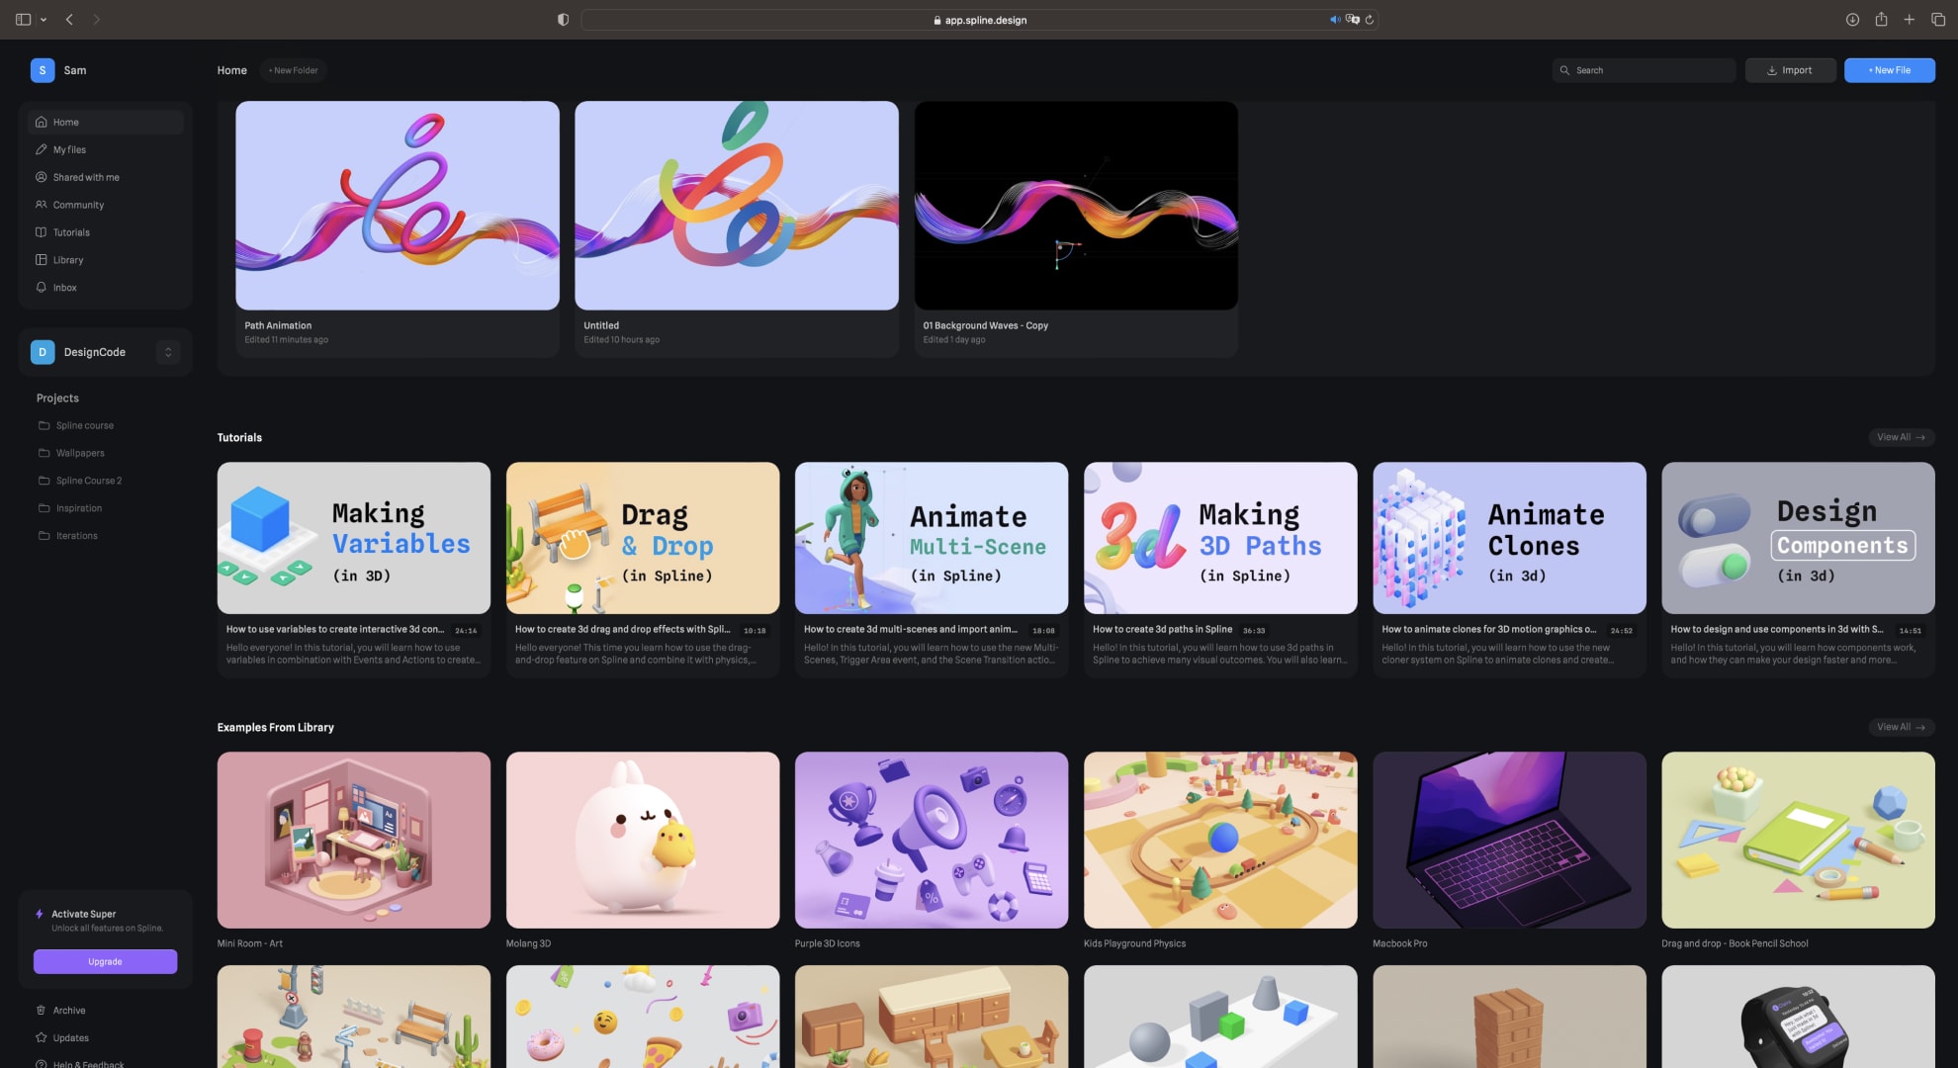The width and height of the screenshot is (1958, 1068).
Task: Click the Community people icon
Action: tap(42, 206)
